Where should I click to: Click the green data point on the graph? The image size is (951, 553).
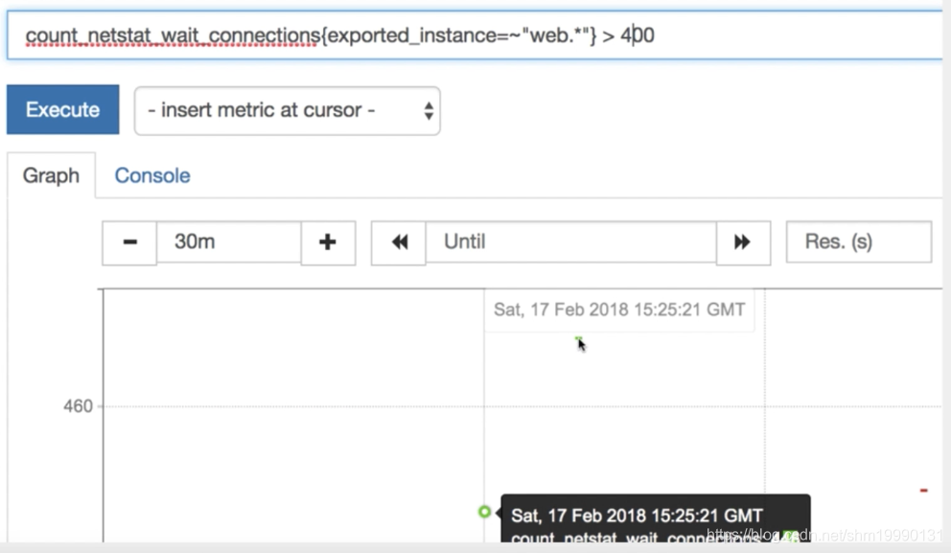(484, 512)
